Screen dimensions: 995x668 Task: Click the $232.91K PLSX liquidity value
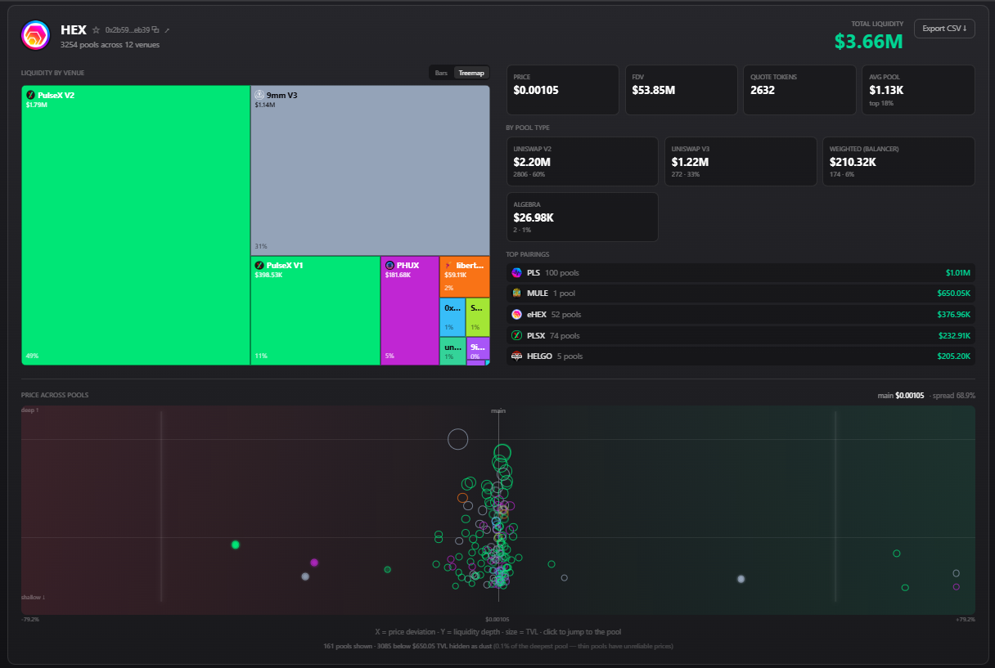coord(954,335)
